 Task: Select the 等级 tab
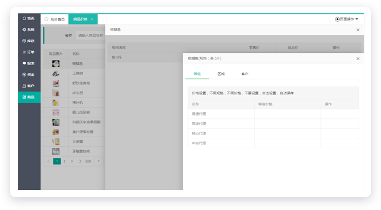tap(197, 74)
